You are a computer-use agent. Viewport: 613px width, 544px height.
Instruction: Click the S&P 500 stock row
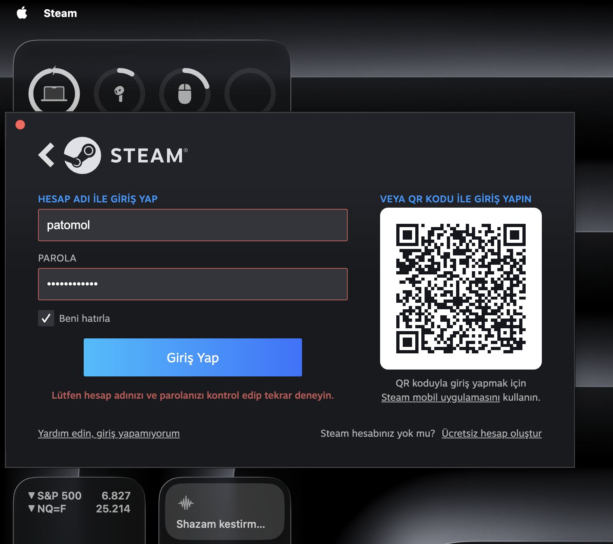(79, 496)
